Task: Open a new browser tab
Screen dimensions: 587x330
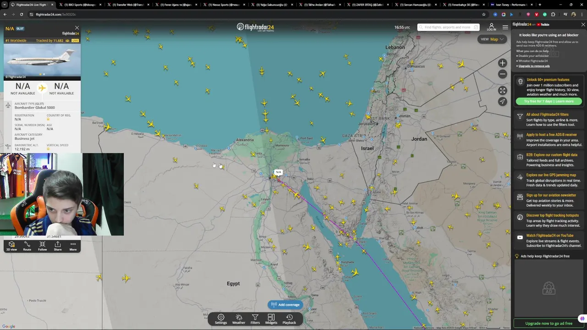Action: tap(540, 5)
